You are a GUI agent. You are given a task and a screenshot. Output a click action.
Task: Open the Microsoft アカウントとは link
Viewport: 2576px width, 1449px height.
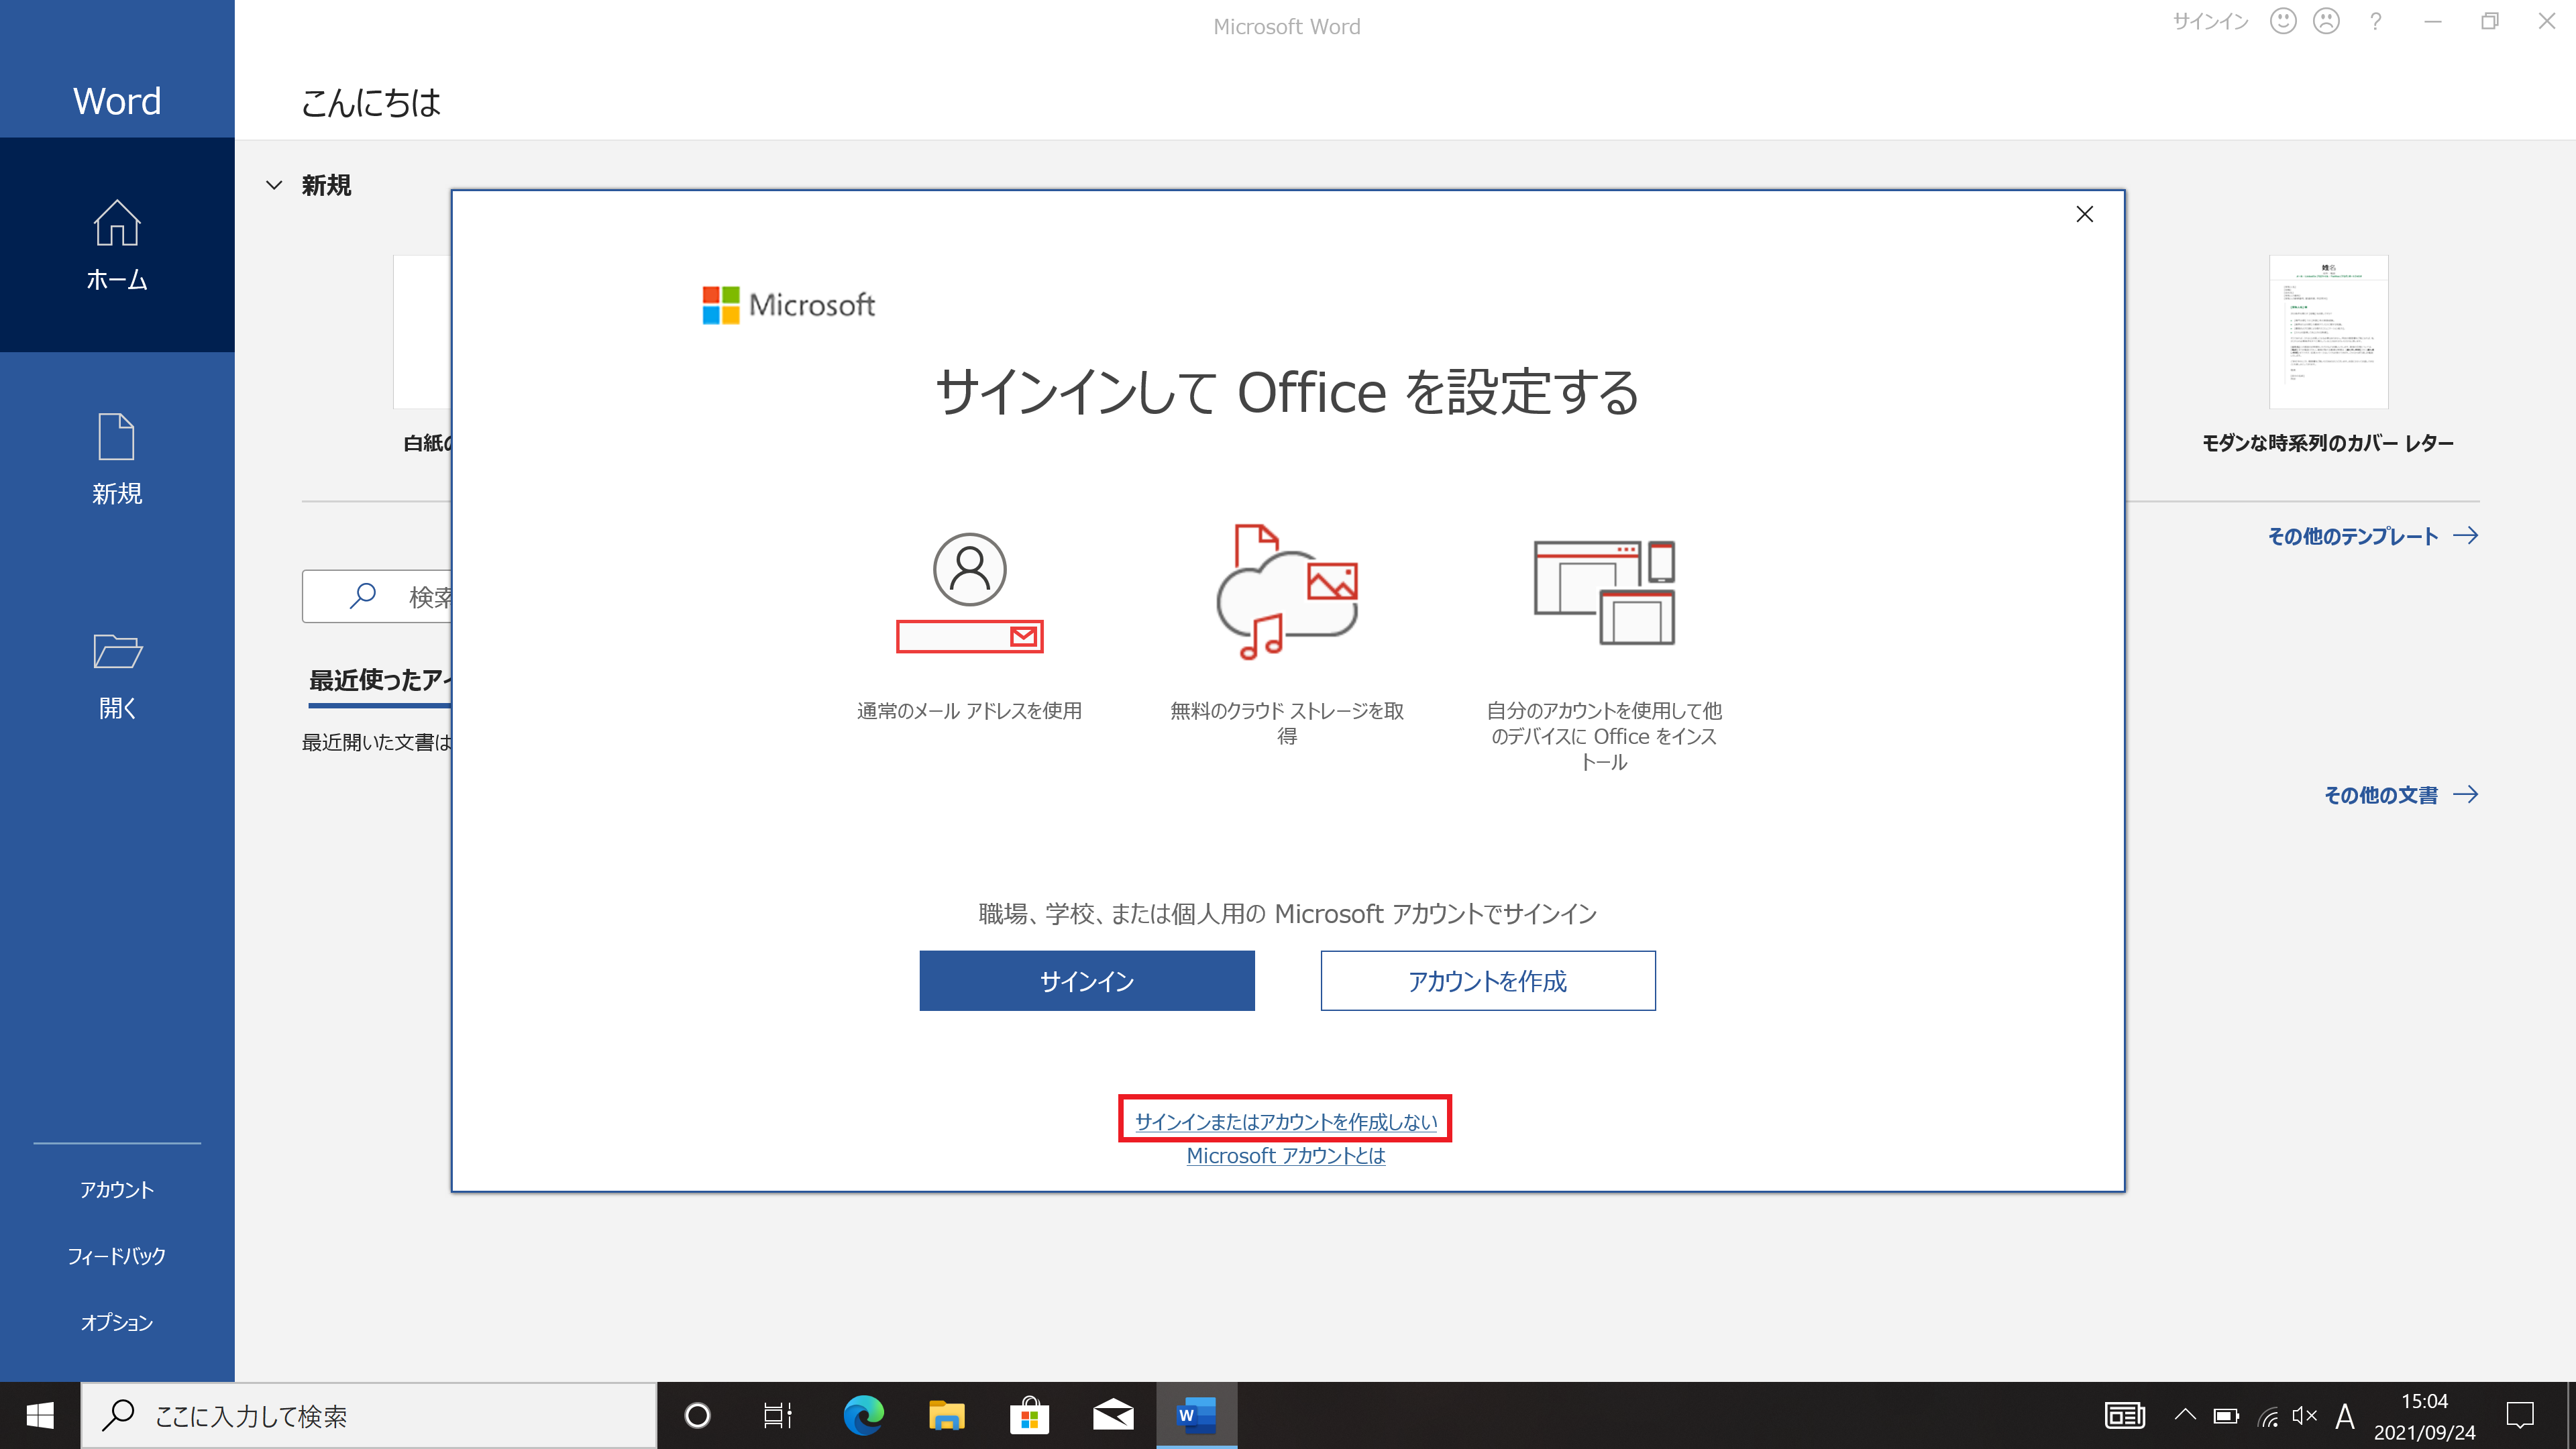1286,1156
